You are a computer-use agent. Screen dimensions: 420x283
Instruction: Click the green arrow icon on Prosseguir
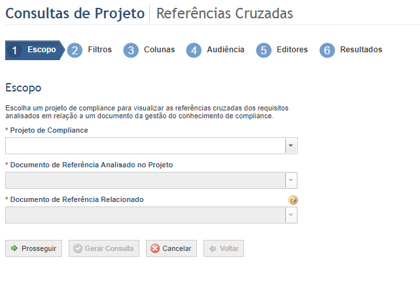pos(14,248)
